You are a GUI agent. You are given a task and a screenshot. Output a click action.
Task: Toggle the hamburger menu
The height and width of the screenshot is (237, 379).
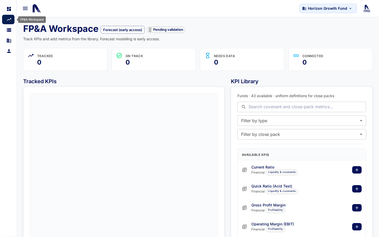coord(25,8)
